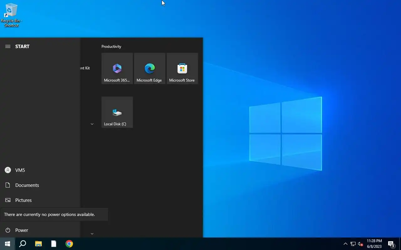
Task: Open the Action Center notifications icon
Action: (391, 244)
